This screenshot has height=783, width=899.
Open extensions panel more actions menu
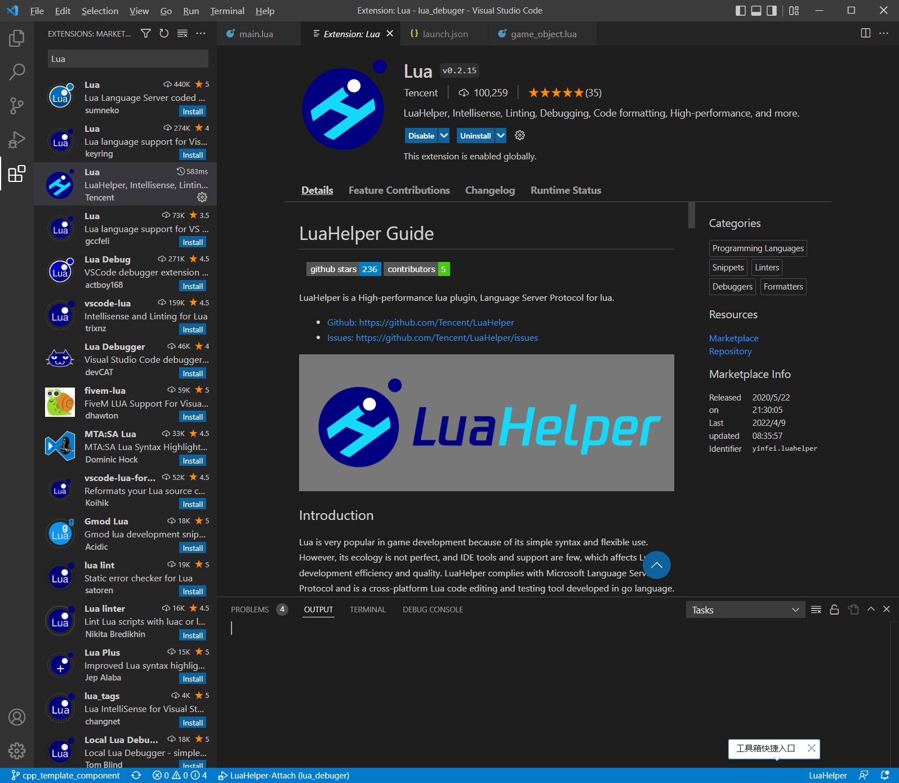point(201,33)
